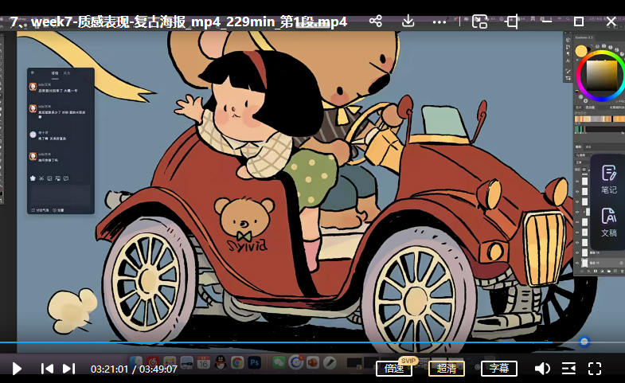Enter fullscreen mode
625x383 pixels.
point(595,369)
